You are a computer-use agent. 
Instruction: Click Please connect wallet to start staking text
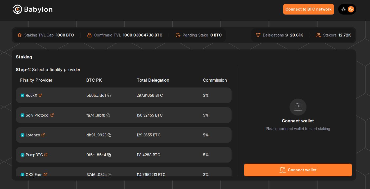click(298, 129)
